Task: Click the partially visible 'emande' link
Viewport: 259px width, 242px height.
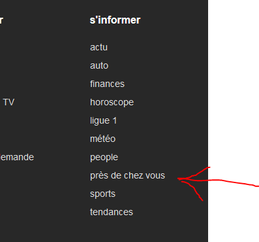Action: pos(17,157)
